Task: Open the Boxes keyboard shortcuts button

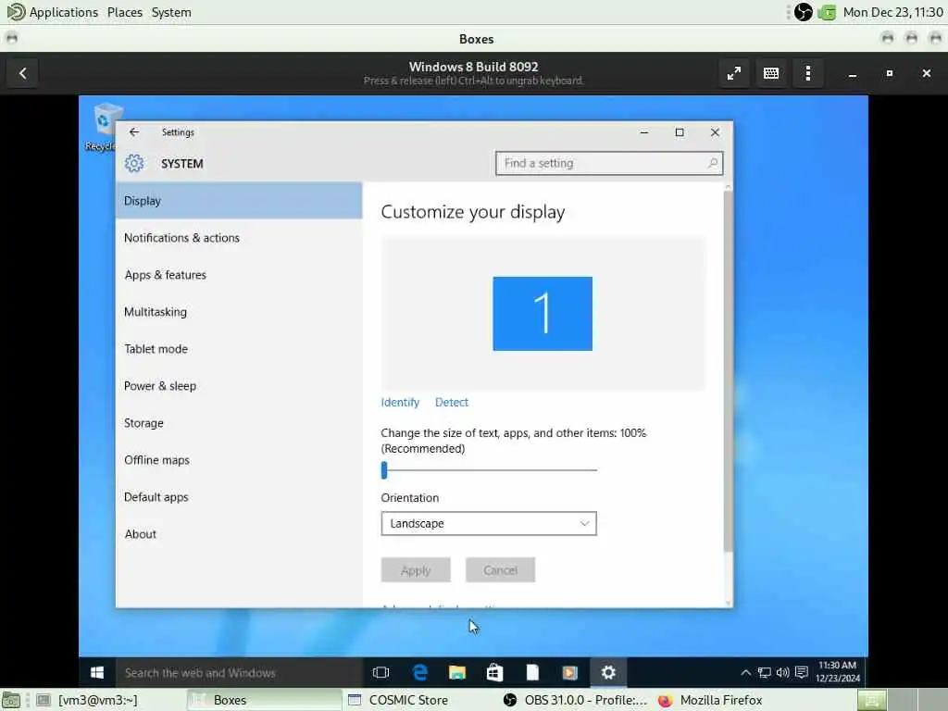Action: point(771,73)
